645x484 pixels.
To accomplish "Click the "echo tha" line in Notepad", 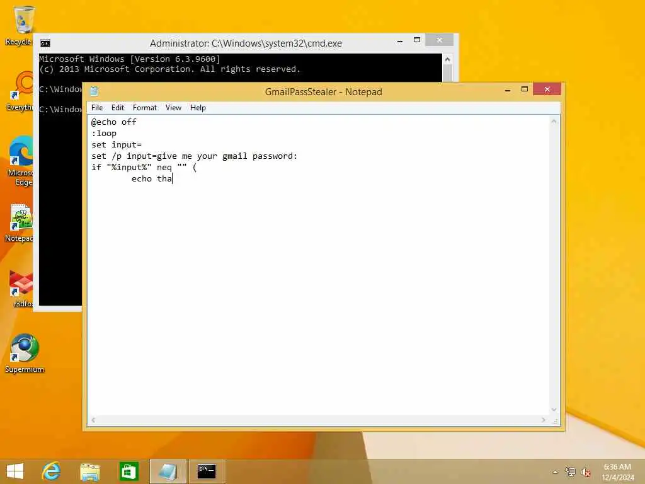I will tap(152, 178).
